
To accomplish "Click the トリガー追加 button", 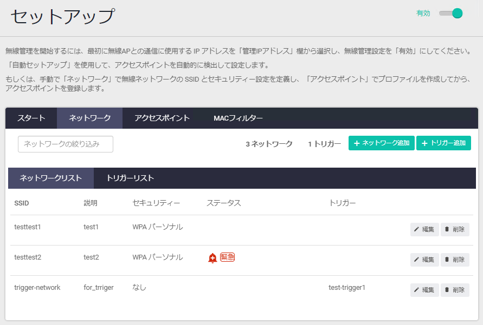I will (443, 143).
